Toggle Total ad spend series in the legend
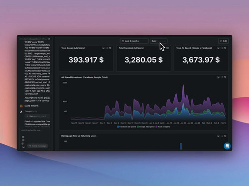 tap(163, 127)
